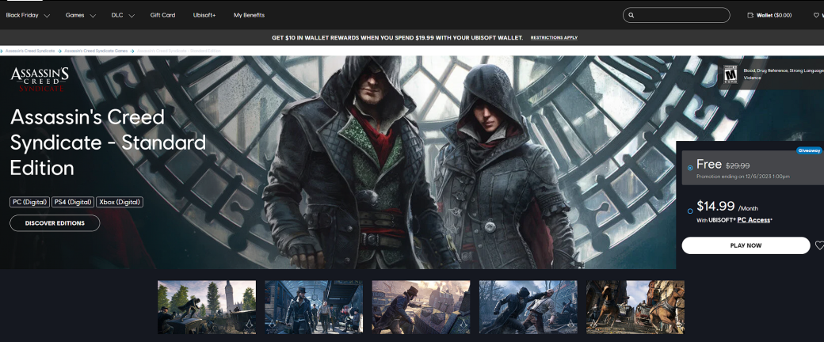Viewport: 824px width, 342px height.
Task: Select the Free giveaway price option
Action: 690,168
